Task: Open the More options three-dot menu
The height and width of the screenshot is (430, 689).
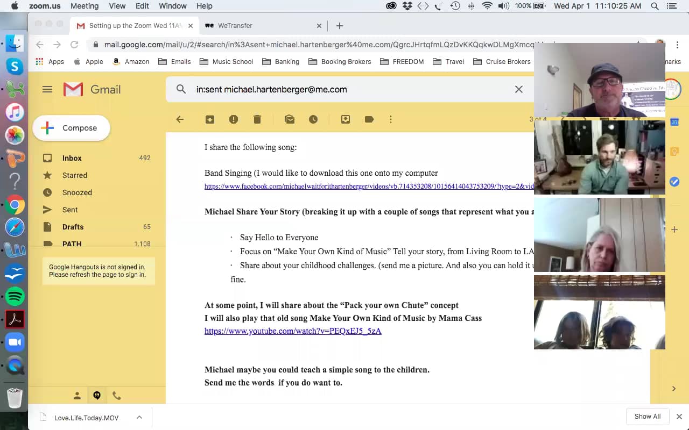Action: click(391, 119)
